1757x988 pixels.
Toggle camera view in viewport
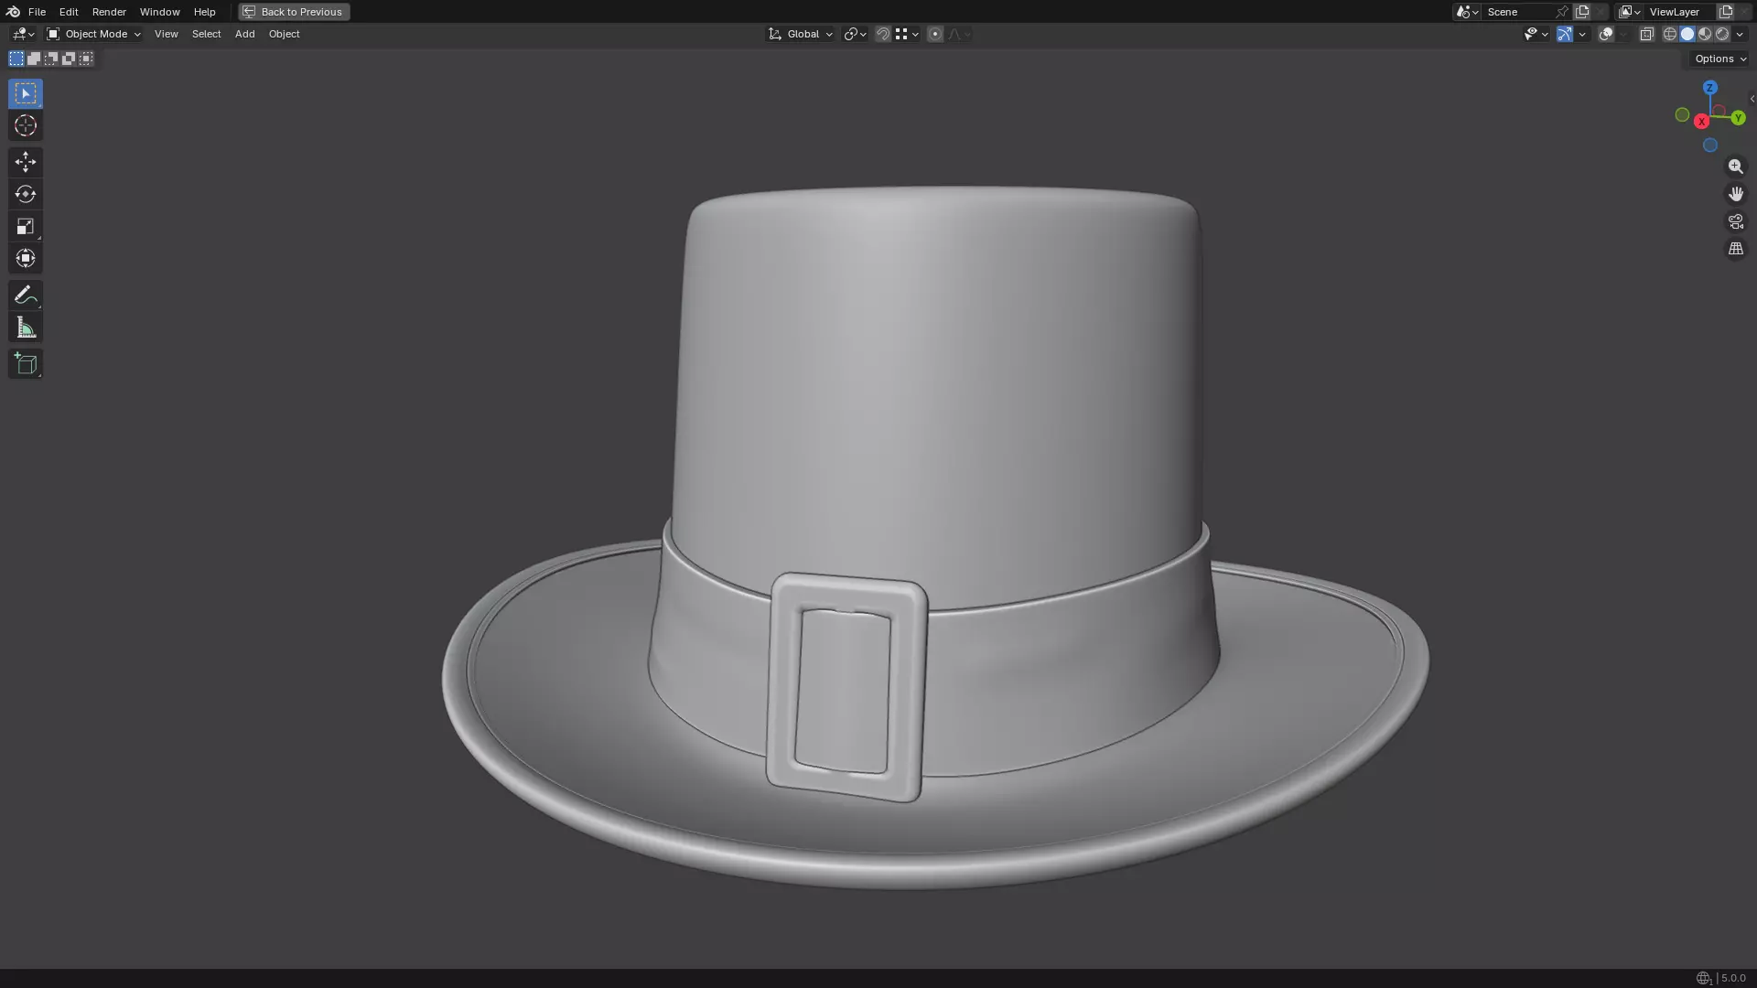pos(1735,221)
